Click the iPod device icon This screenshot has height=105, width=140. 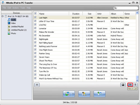(x=6, y=17)
